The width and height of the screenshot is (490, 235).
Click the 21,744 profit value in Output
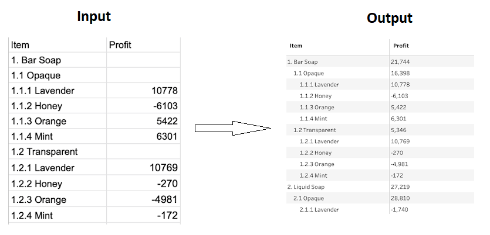pos(400,61)
